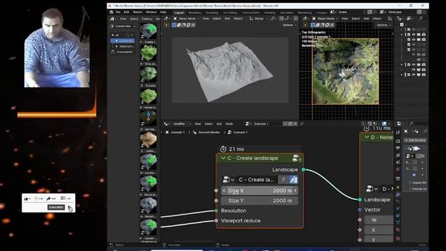Open the Node menu in node editor

[229, 124]
